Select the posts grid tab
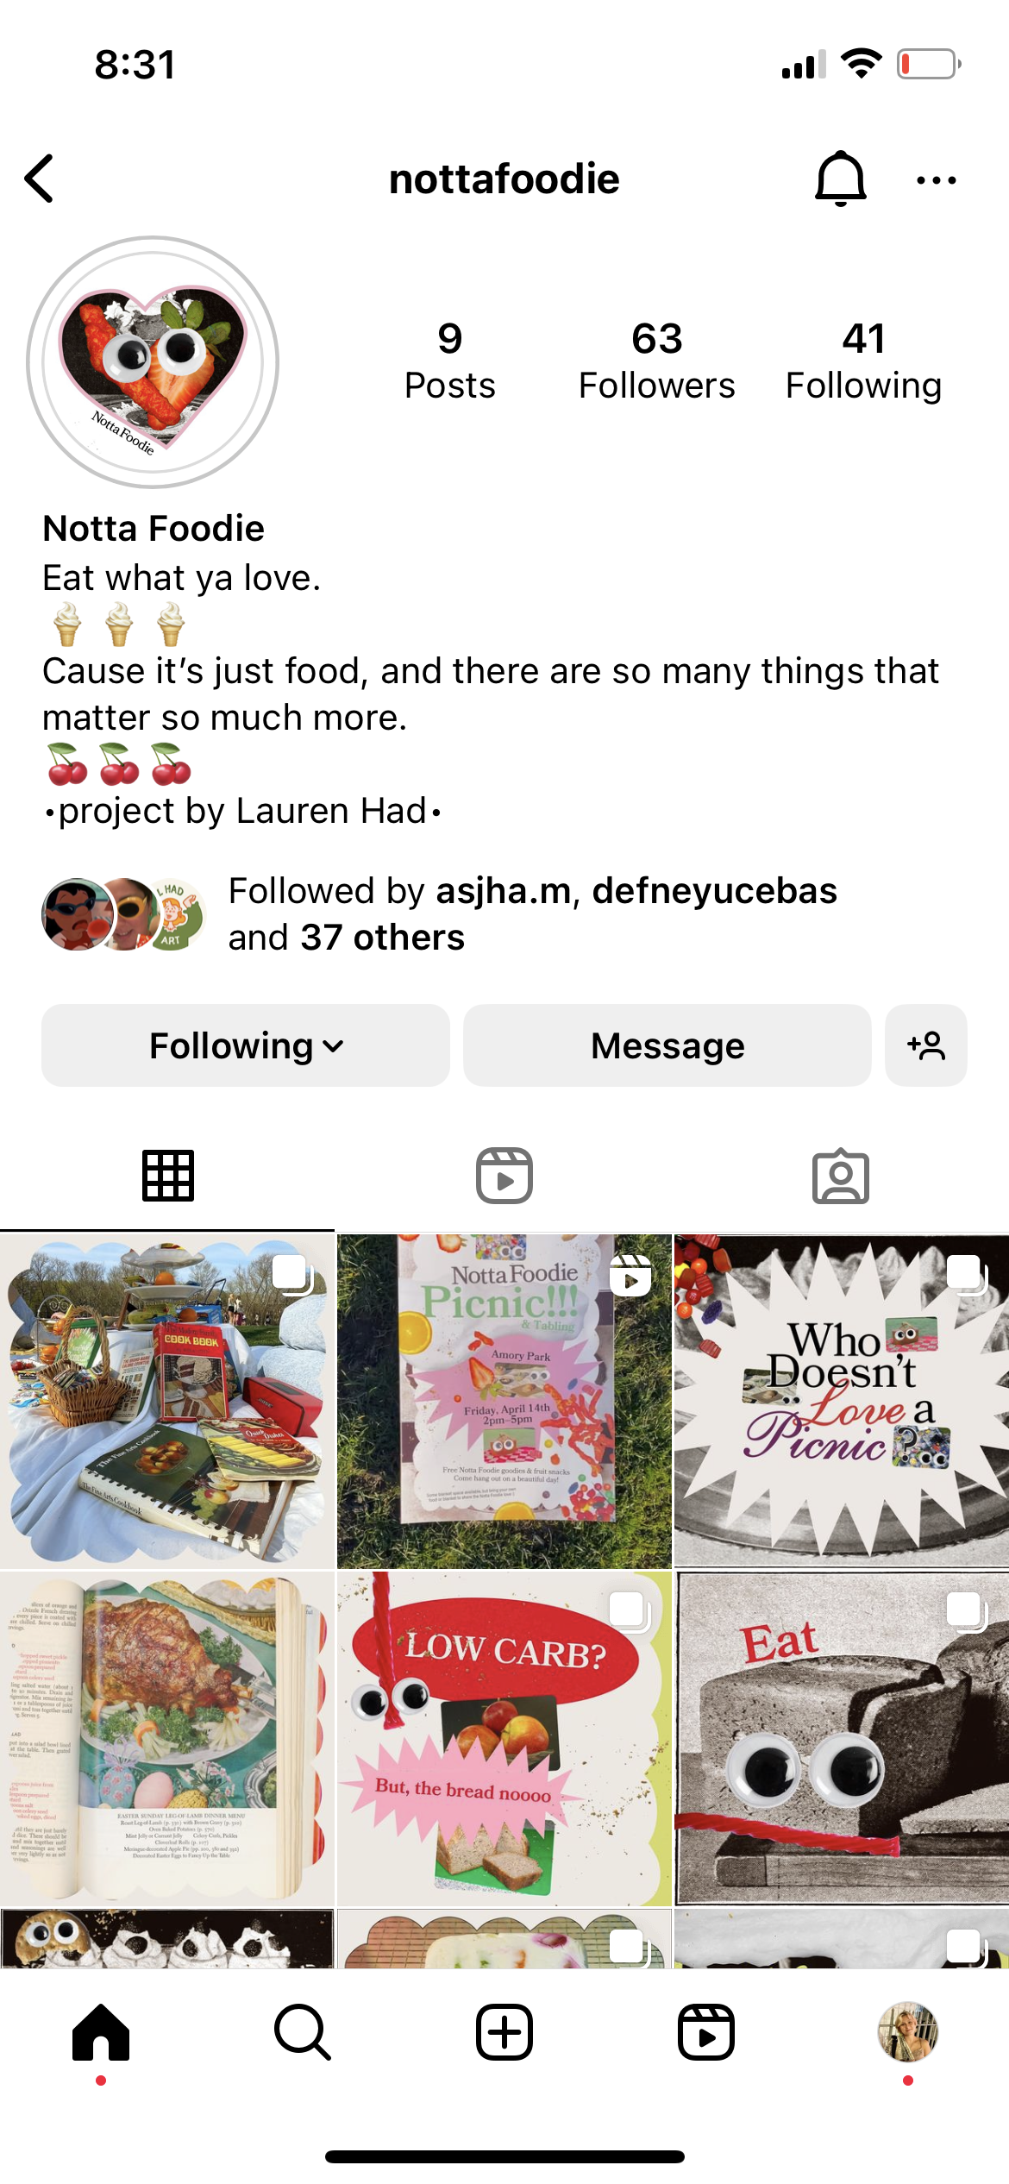The width and height of the screenshot is (1009, 2184). [x=168, y=1176]
